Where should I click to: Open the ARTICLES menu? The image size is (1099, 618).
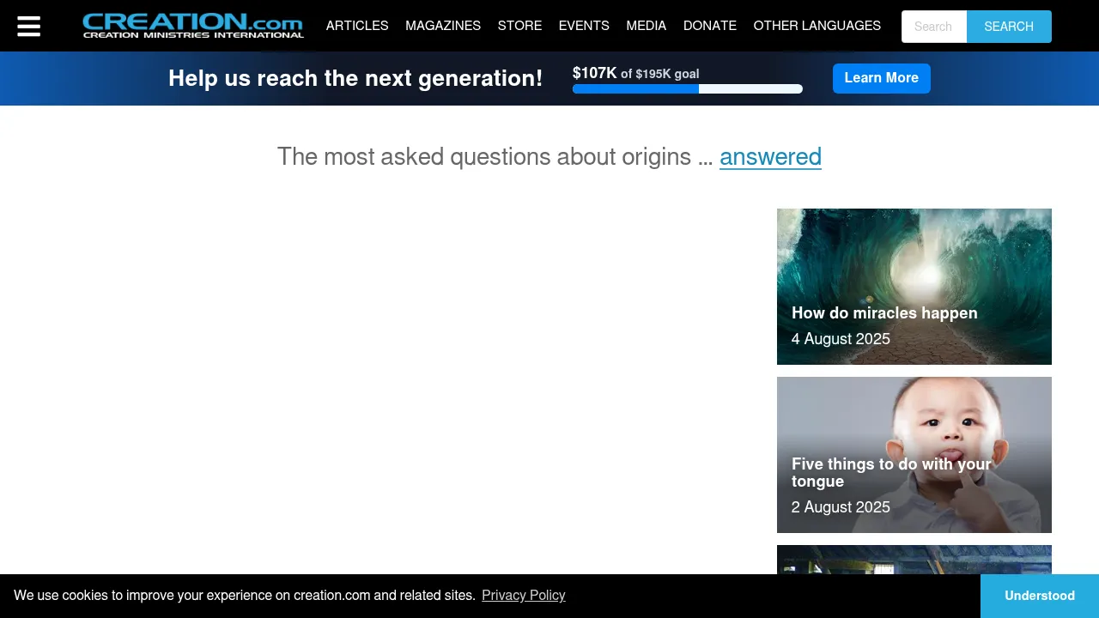click(x=357, y=26)
